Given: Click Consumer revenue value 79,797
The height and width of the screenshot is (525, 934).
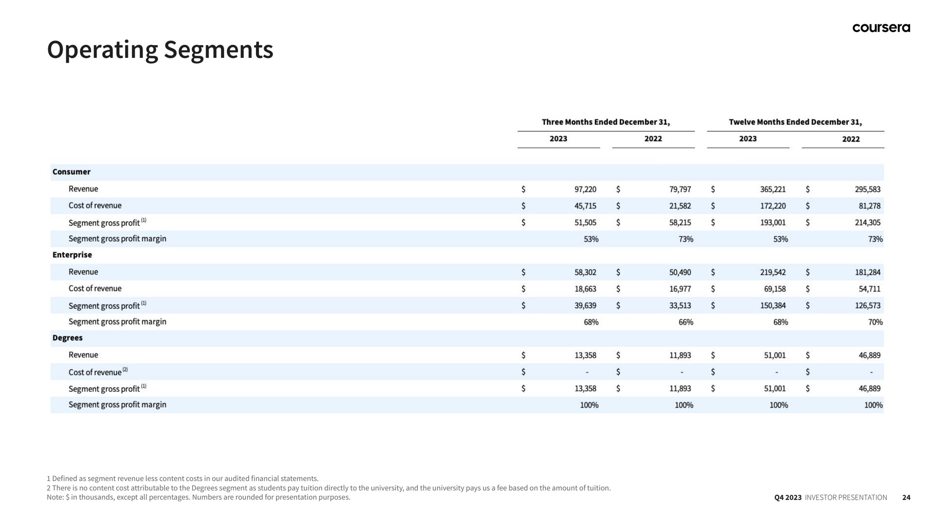Looking at the screenshot, I should (x=680, y=189).
